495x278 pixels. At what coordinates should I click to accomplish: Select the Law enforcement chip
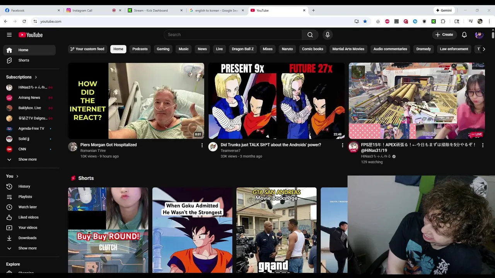[x=454, y=49]
